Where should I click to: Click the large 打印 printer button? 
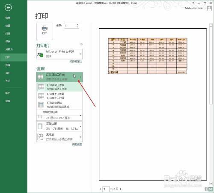click(x=45, y=31)
